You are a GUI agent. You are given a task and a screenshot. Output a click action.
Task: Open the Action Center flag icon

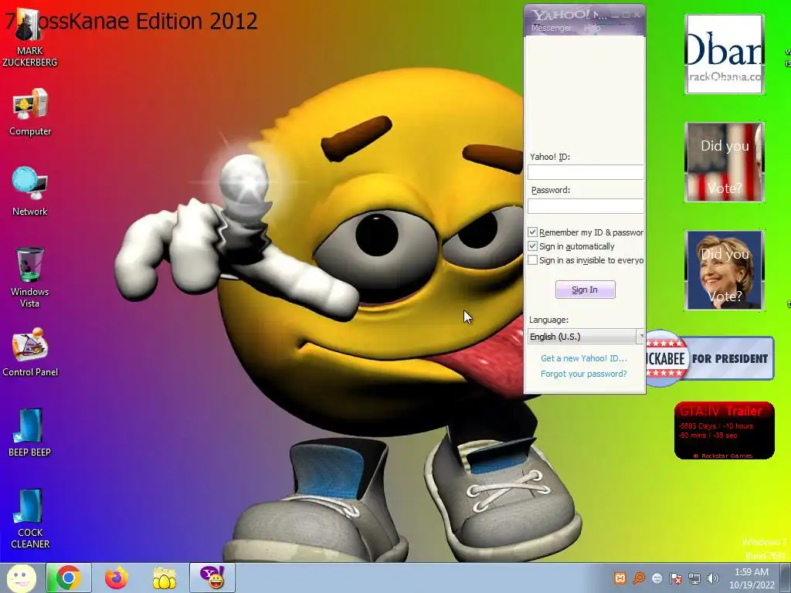(675, 578)
